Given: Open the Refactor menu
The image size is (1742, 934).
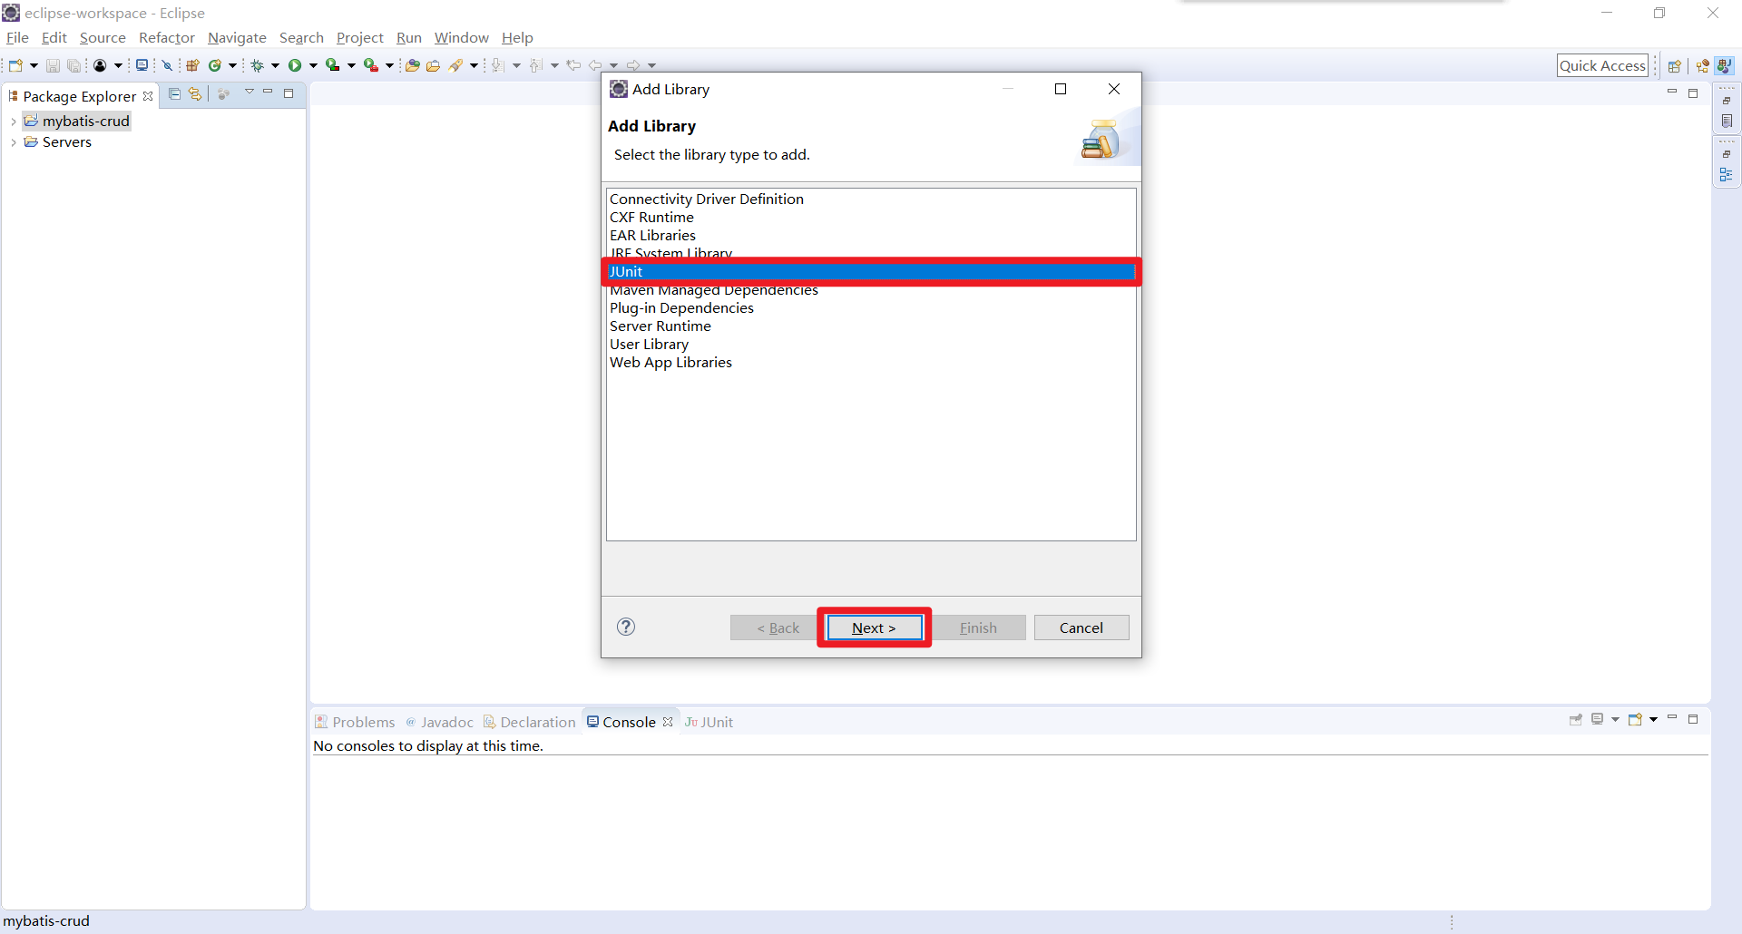Looking at the screenshot, I should click(167, 37).
